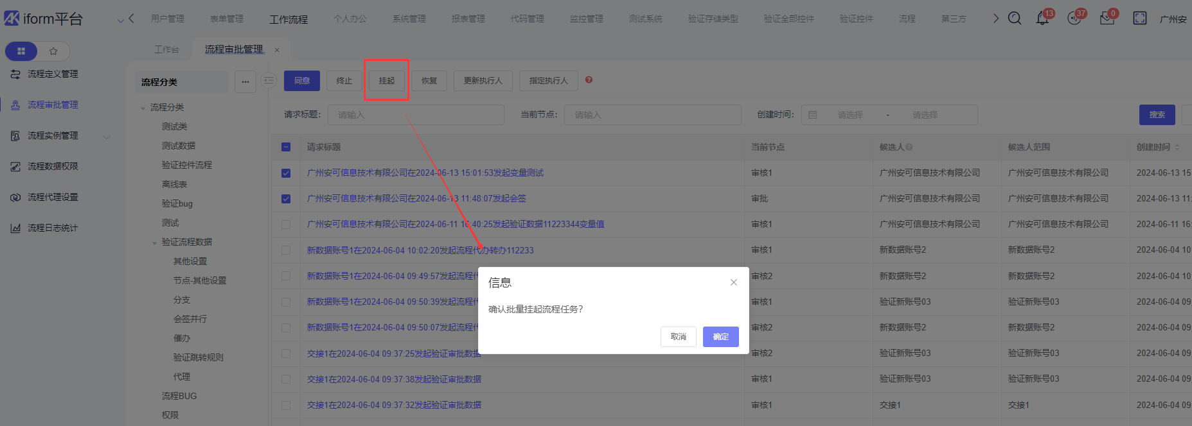Click the red help question mark icon
This screenshot has width=1192, height=426.
click(589, 80)
